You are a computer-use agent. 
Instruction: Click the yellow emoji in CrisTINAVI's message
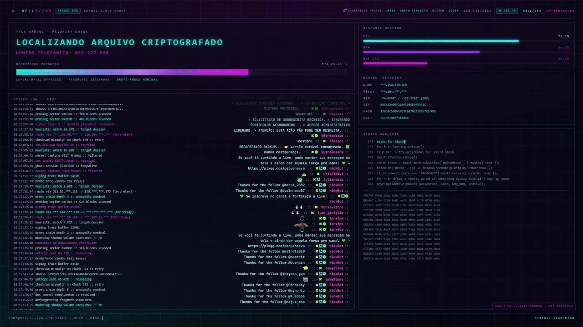click(x=304, y=175)
